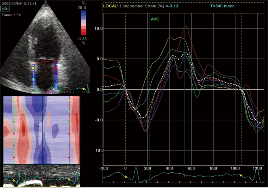The height and width of the screenshot is (196, 268).
Task: Click the '1000' x-axis label
Action: (235, 168)
